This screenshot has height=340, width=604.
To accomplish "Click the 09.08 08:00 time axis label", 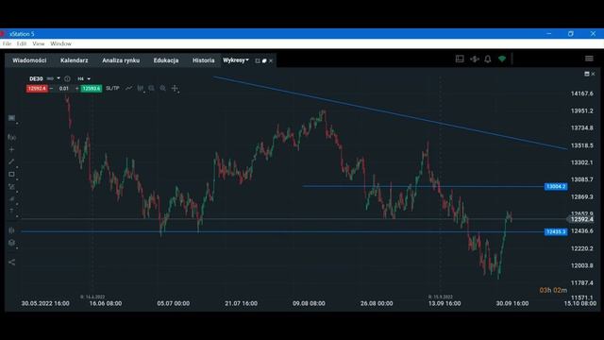I will [309, 304].
